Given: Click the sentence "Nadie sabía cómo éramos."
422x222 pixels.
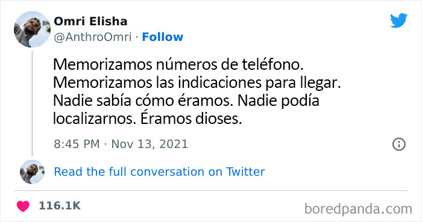Looking at the screenshot, I should [x=143, y=101].
